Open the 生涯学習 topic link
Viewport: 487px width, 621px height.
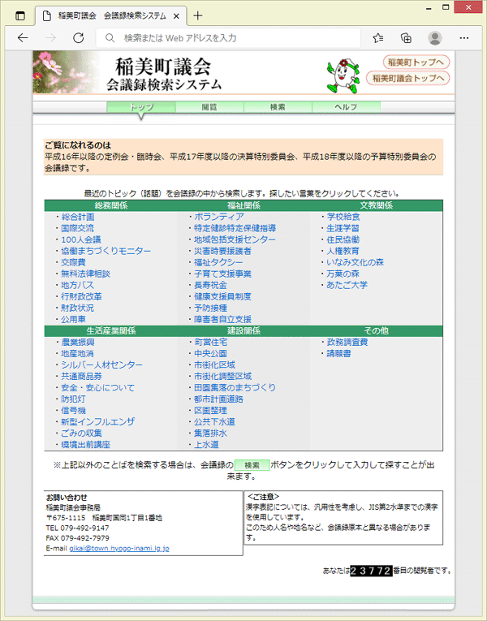[343, 228]
